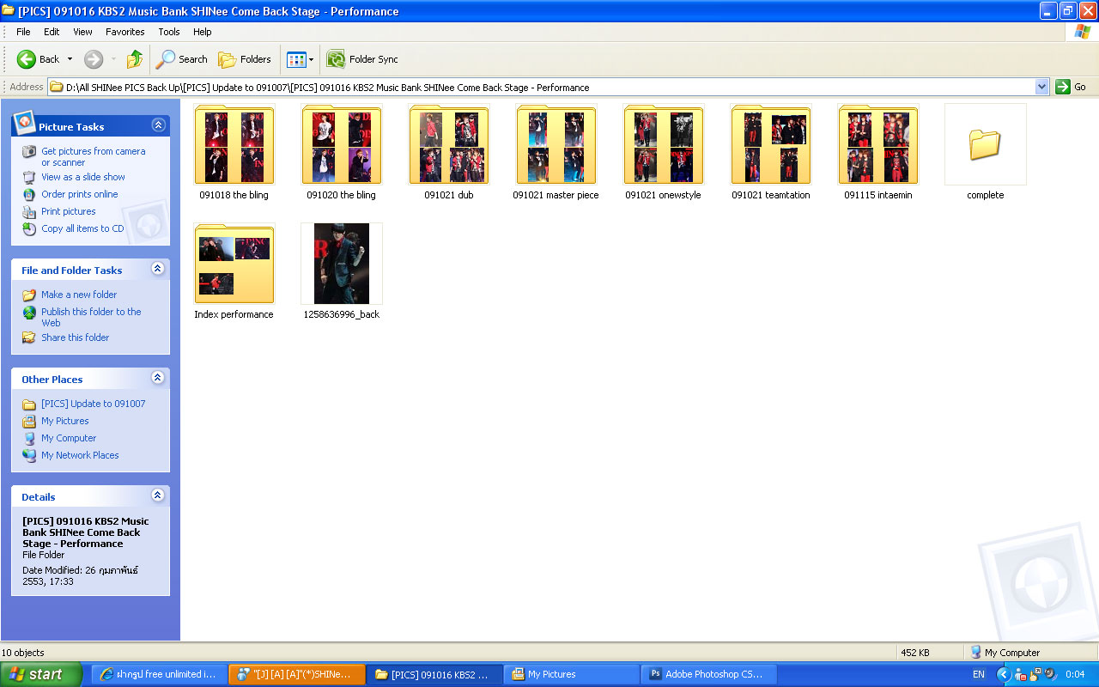Select the 091021 dub folder
Screen dimensions: 1099x687
point(449,153)
